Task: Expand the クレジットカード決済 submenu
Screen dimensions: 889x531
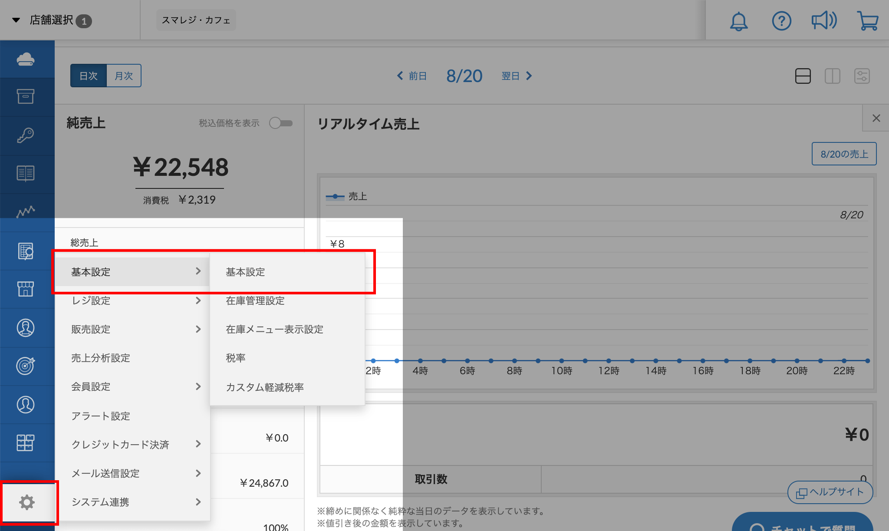Action: (x=132, y=445)
